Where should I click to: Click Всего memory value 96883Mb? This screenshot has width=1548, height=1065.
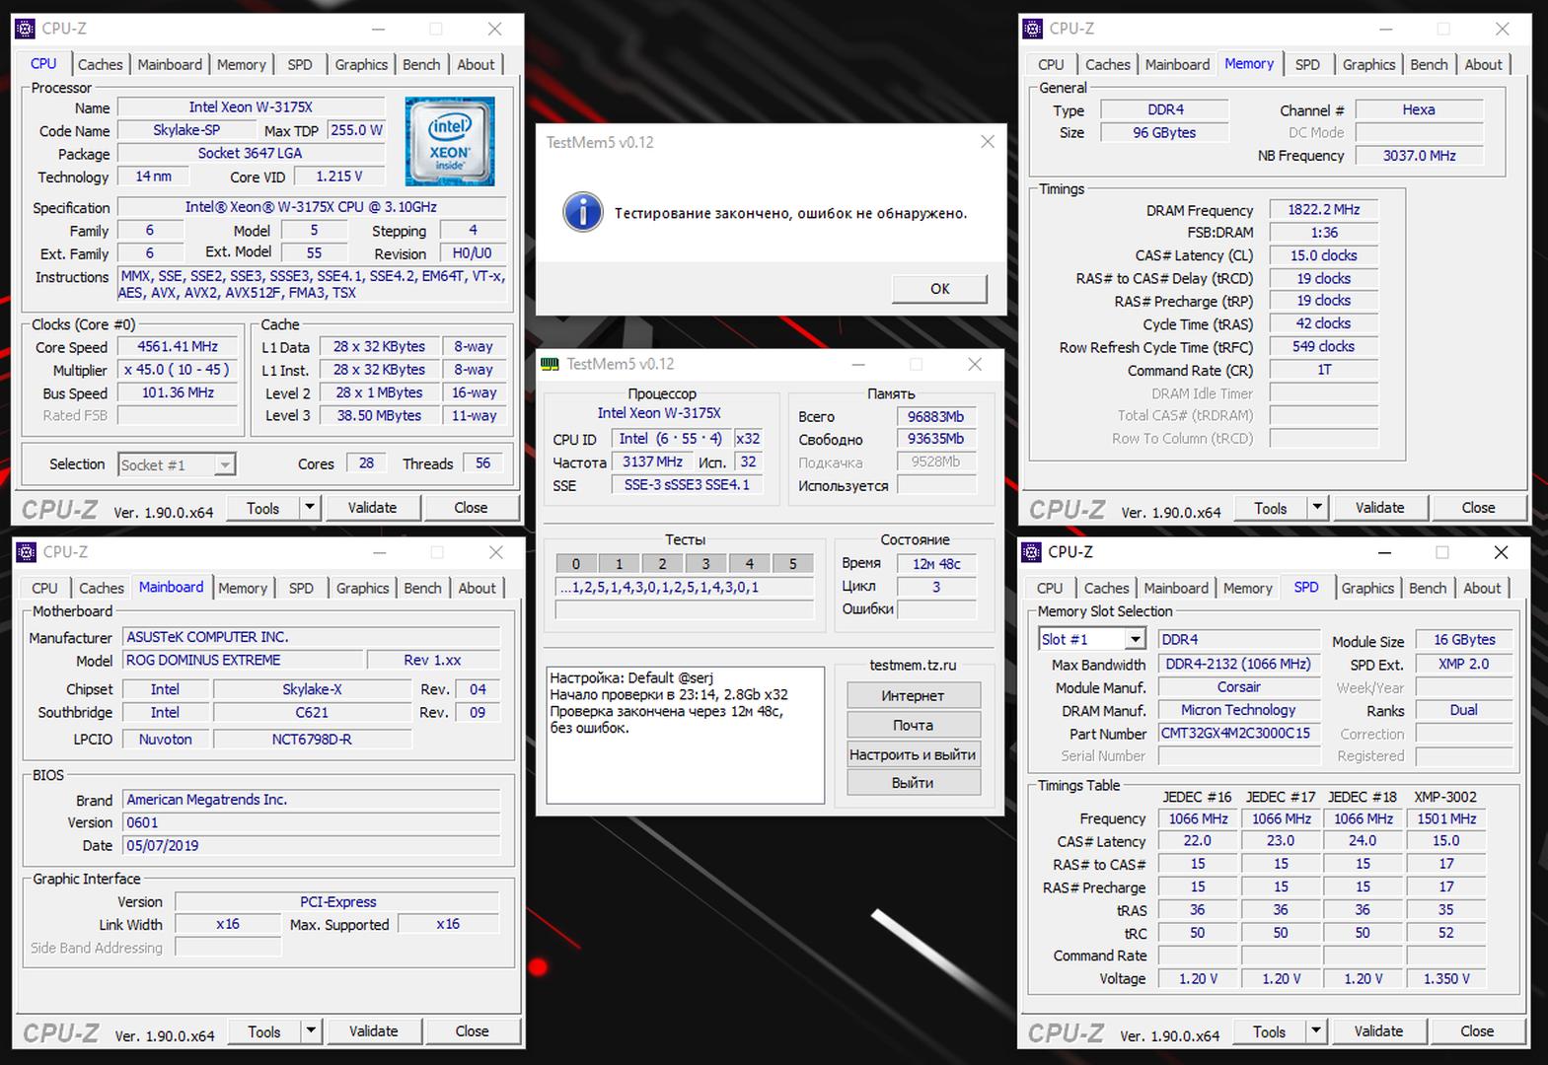coord(936,417)
